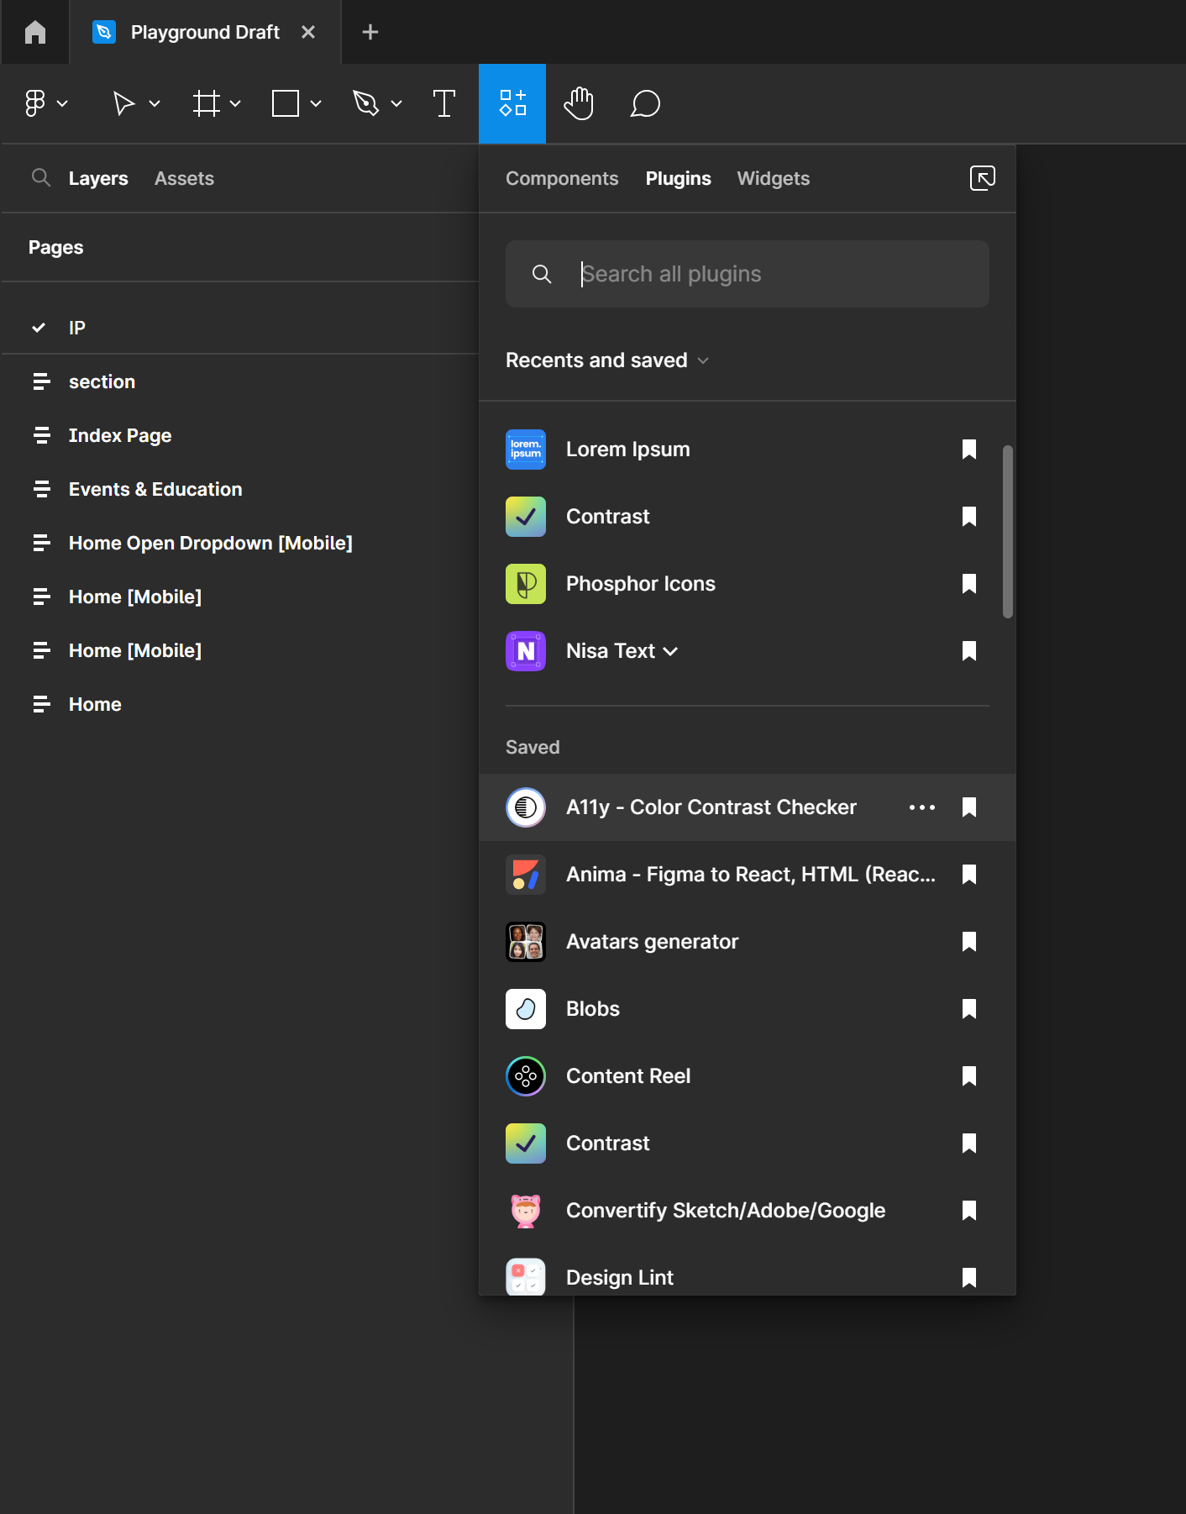1186x1514 pixels.
Task: Toggle bookmark for Anima plugin
Action: pyautogui.click(x=969, y=875)
